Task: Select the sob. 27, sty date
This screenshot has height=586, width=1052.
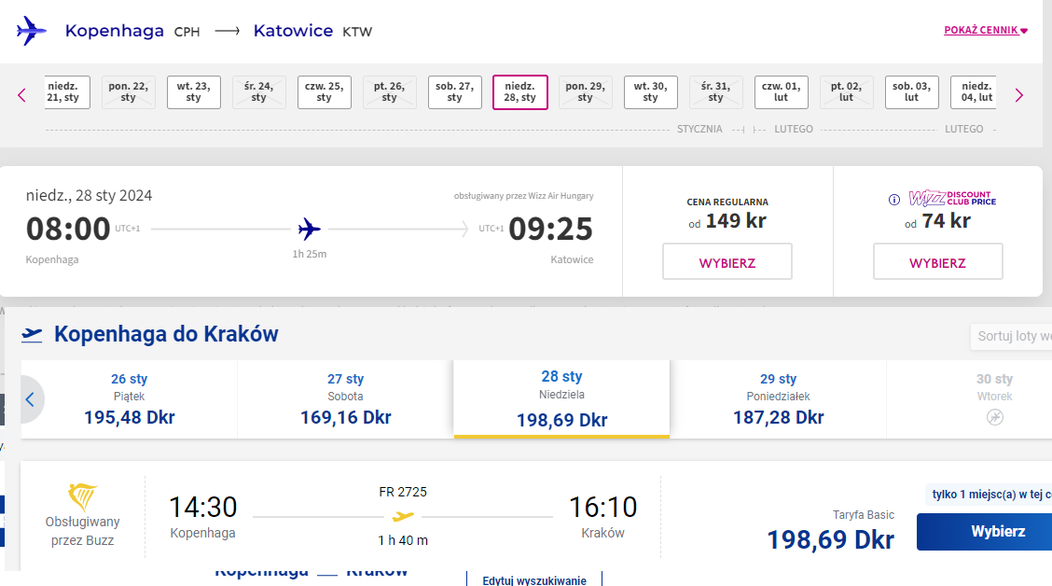Action: (455, 92)
